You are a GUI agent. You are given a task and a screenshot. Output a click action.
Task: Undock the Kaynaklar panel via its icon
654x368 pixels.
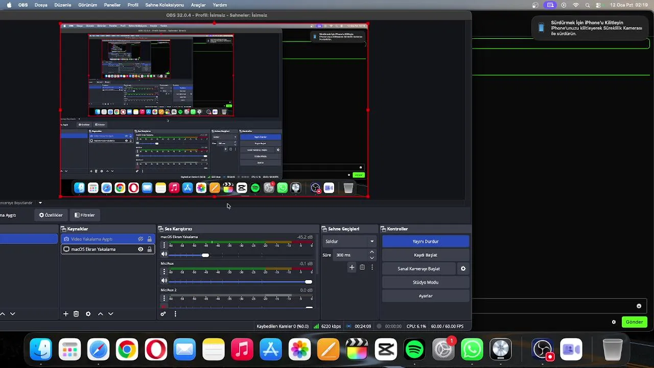click(x=63, y=229)
